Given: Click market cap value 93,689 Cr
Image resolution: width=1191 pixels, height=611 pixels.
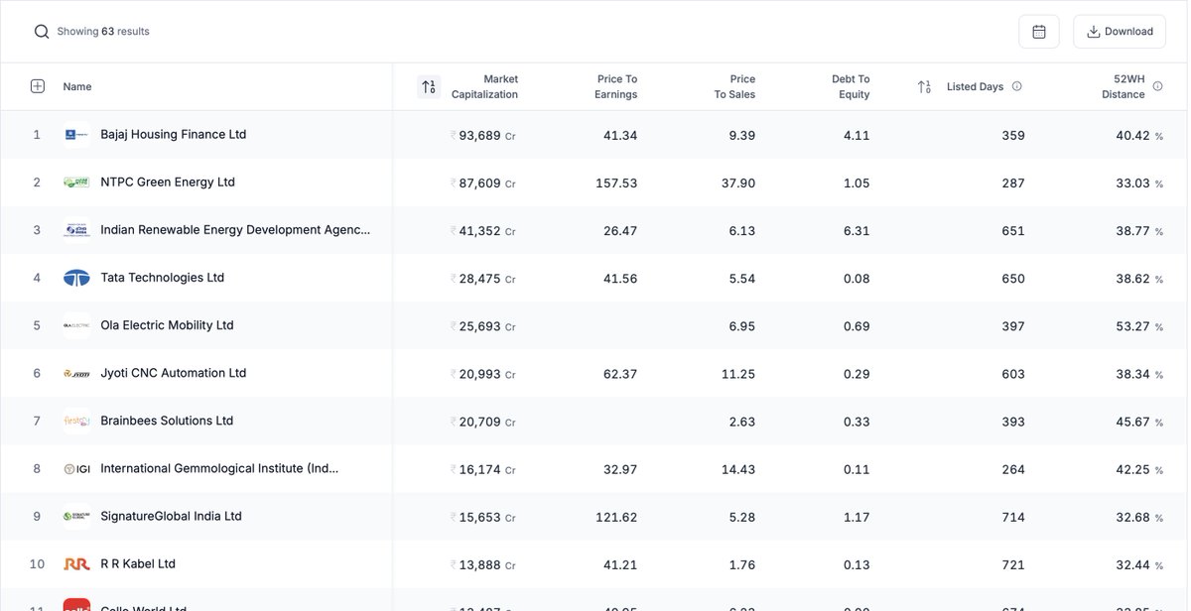Looking at the screenshot, I should click(483, 135).
